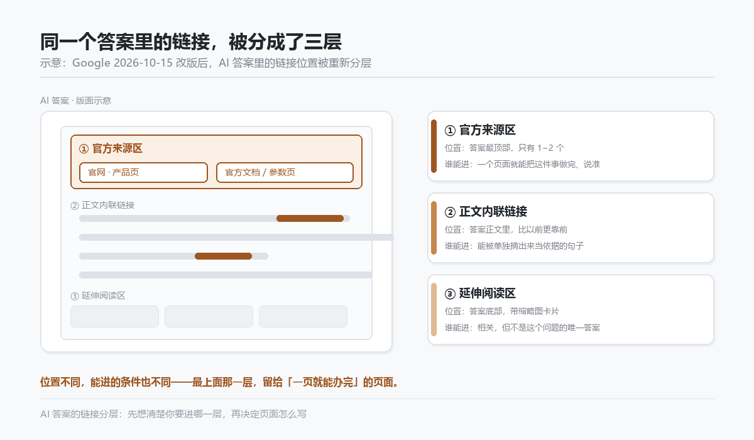Open the third 延伸阅读 thumbnail card
The image size is (754, 440).
(303, 316)
